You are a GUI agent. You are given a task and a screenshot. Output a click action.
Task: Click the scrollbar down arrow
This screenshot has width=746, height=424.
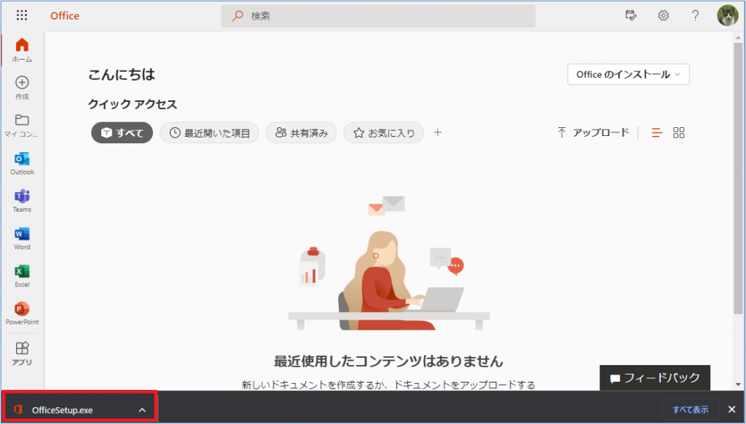click(739, 385)
